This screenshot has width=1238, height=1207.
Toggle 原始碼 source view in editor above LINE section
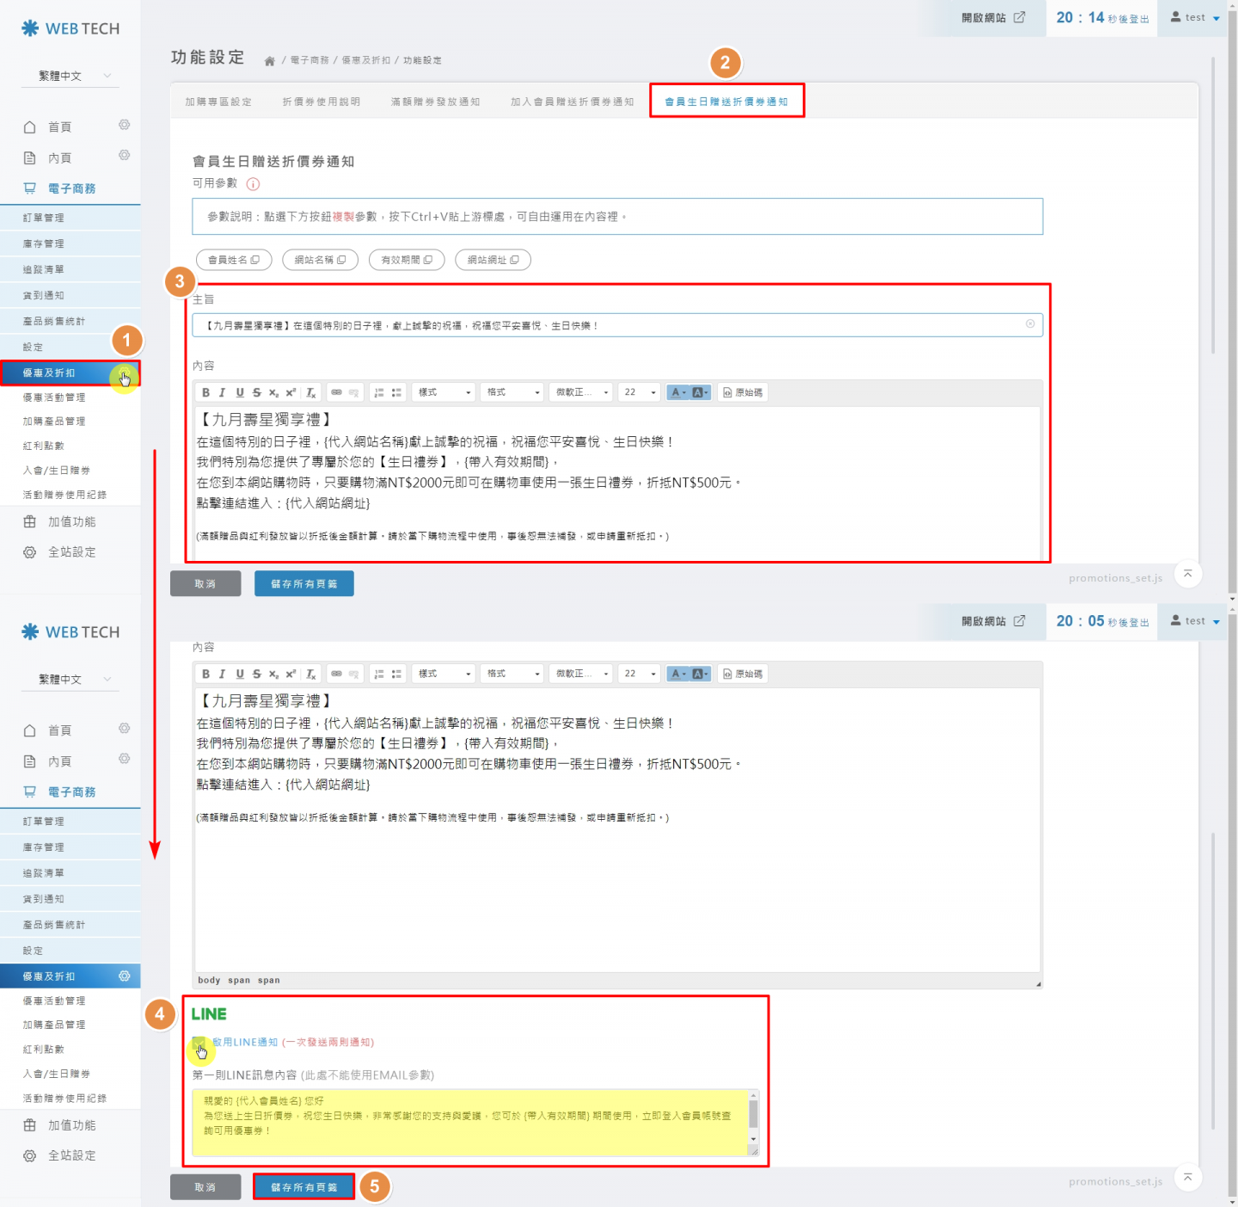tap(743, 674)
